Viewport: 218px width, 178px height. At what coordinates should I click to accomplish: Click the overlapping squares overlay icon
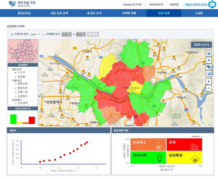pyautogui.click(x=208, y=67)
